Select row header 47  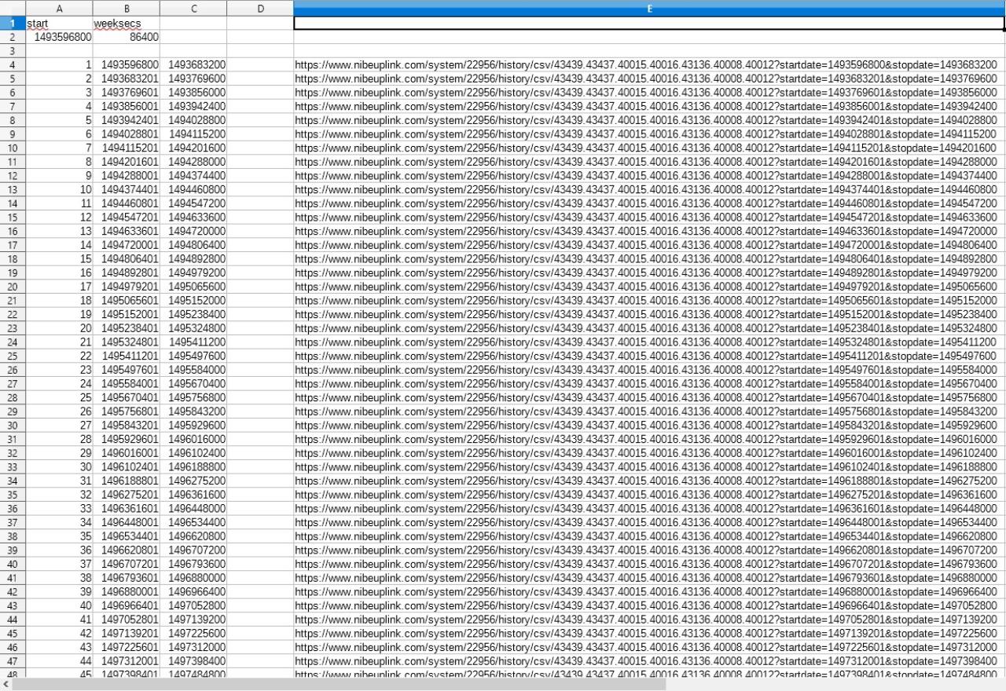[x=13, y=660]
